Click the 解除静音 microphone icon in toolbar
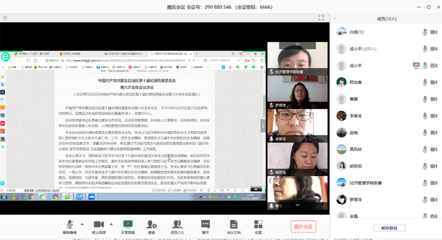This screenshot has height=240, width=442. click(x=69, y=225)
